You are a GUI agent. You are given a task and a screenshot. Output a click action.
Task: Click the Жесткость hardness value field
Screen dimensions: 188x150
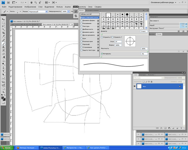(144, 49)
